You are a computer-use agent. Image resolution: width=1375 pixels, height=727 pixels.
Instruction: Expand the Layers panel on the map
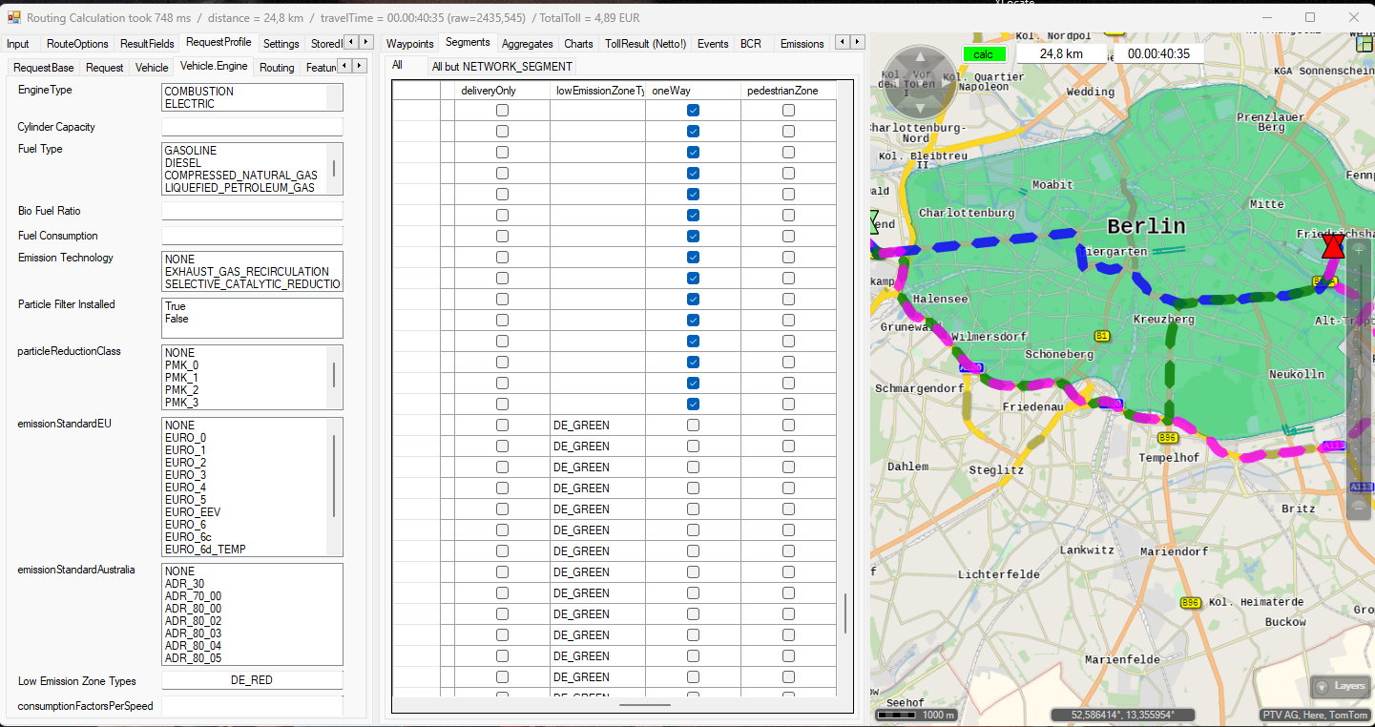tap(1340, 686)
